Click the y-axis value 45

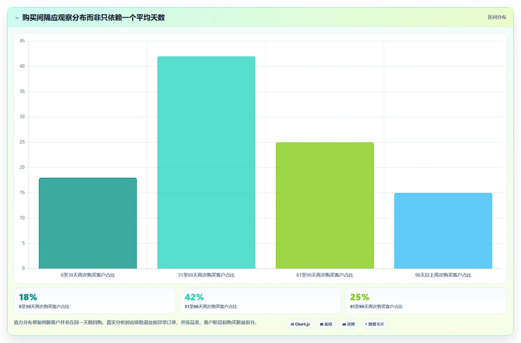point(22,41)
